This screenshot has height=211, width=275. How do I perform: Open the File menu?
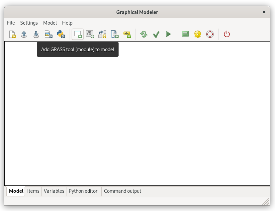tap(11, 23)
